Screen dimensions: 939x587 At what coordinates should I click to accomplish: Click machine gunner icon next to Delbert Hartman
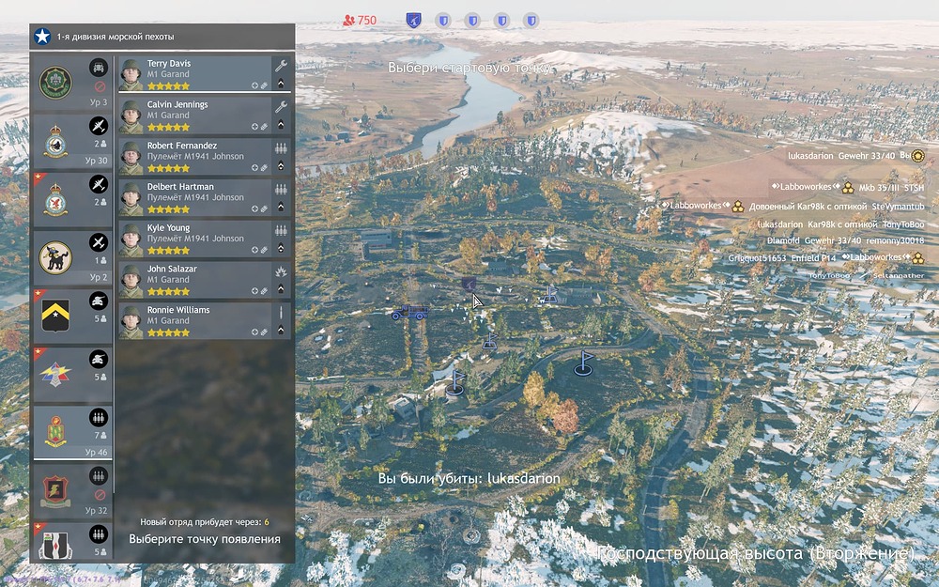click(x=281, y=190)
